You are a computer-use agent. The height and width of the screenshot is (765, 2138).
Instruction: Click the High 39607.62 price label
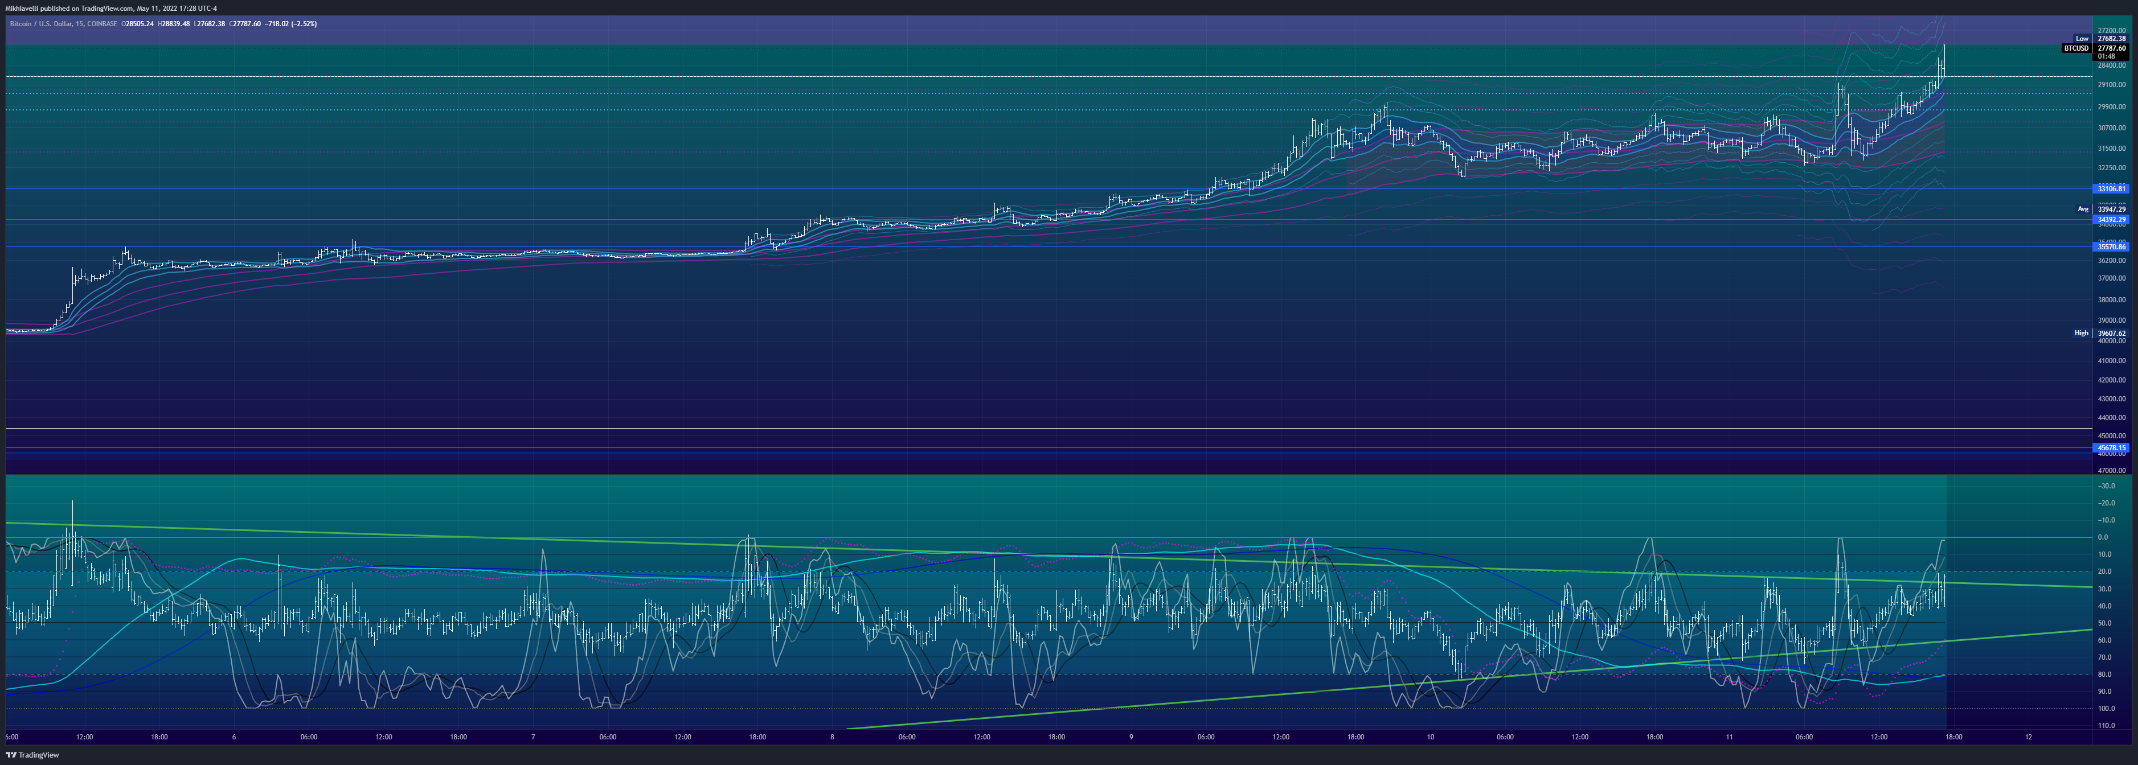pos(2100,334)
